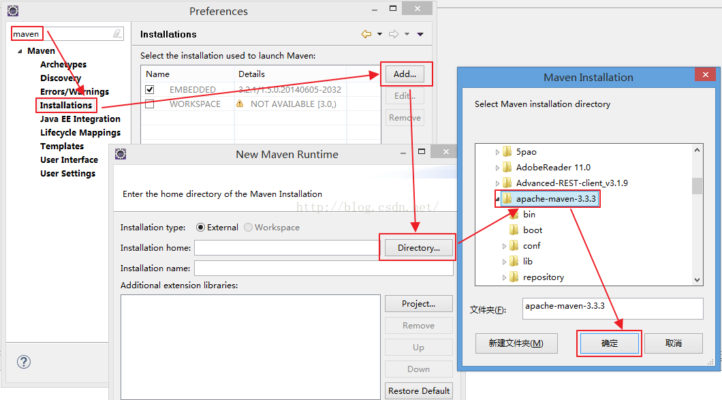Open Java EE Integration preferences page

(x=80, y=119)
